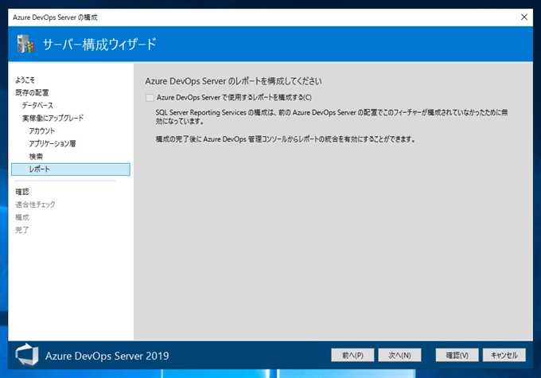Viewport: 541px width, 378px height.
Task: Click the greyed 構成 step label
Action: point(22,217)
